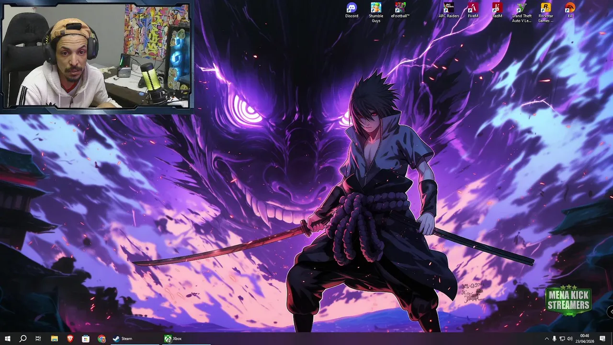Open the volume speaker tray icon
This screenshot has height=345, width=613.
click(570, 338)
